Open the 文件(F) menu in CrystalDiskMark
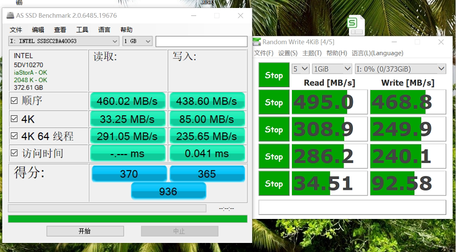The height and width of the screenshot is (252, 456). [x=264, y=53]
